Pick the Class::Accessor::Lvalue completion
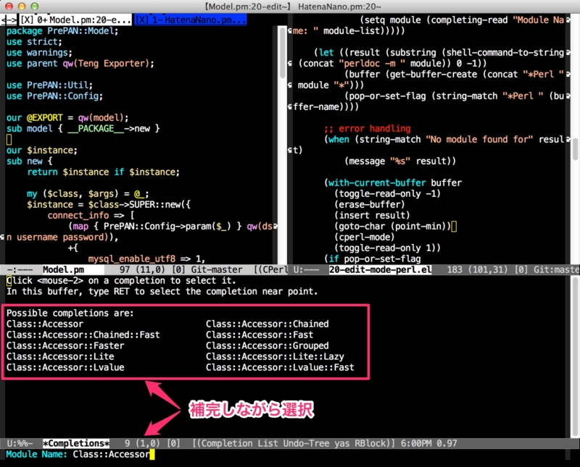 point(65,367)
